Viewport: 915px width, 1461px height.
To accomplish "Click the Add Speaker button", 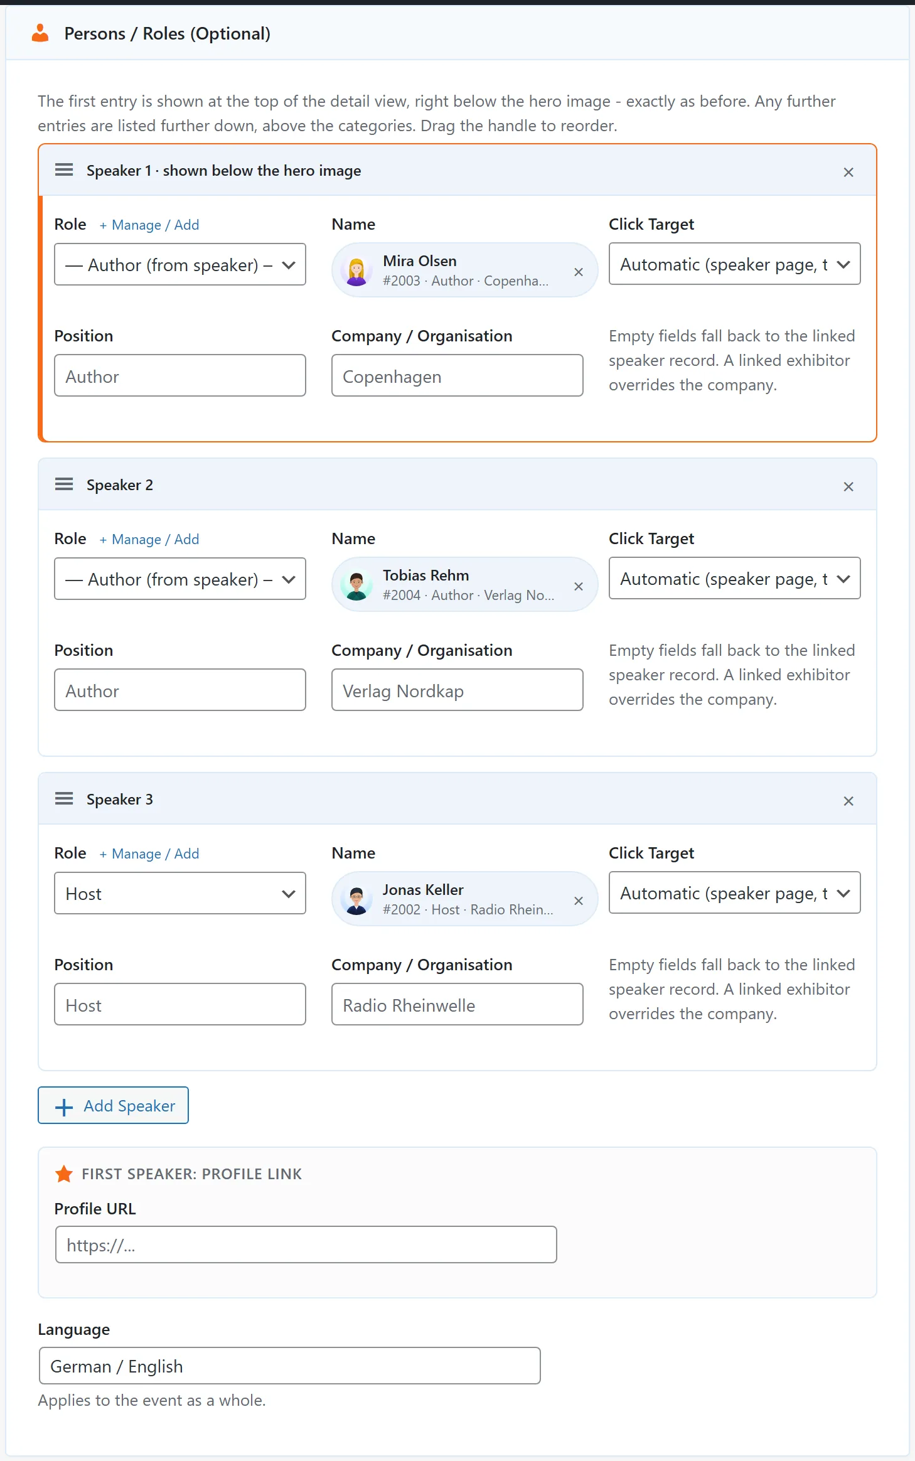I will tap(113, 1105).
